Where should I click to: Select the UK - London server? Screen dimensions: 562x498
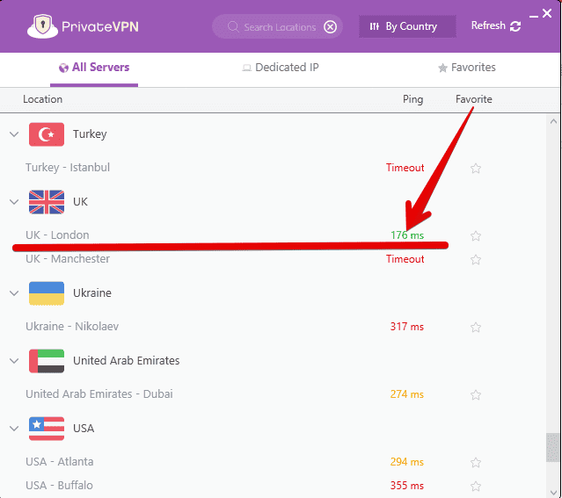click(x=57, y=235)
